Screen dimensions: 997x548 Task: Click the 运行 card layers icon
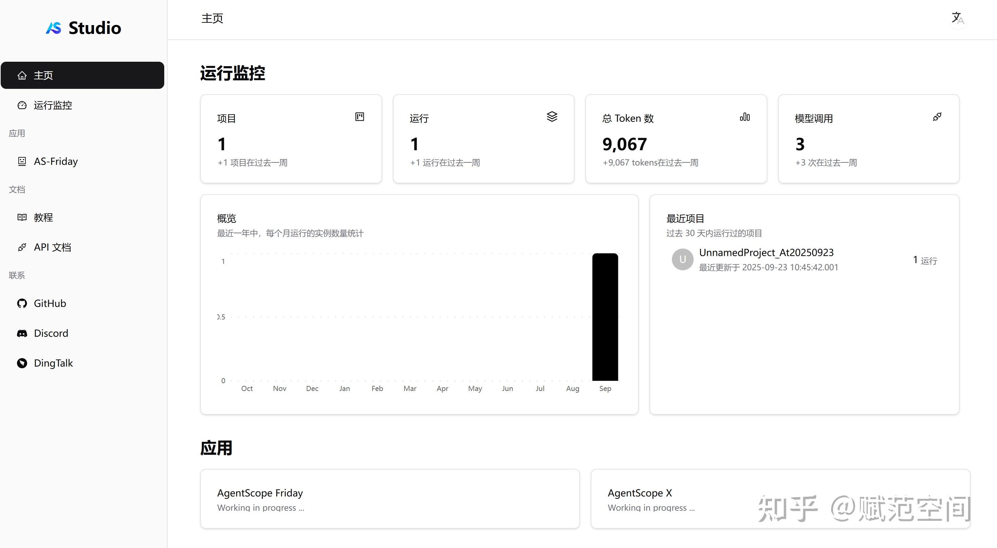[552, 116]
